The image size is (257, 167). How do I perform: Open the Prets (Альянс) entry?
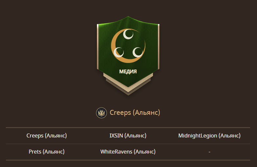47,152
